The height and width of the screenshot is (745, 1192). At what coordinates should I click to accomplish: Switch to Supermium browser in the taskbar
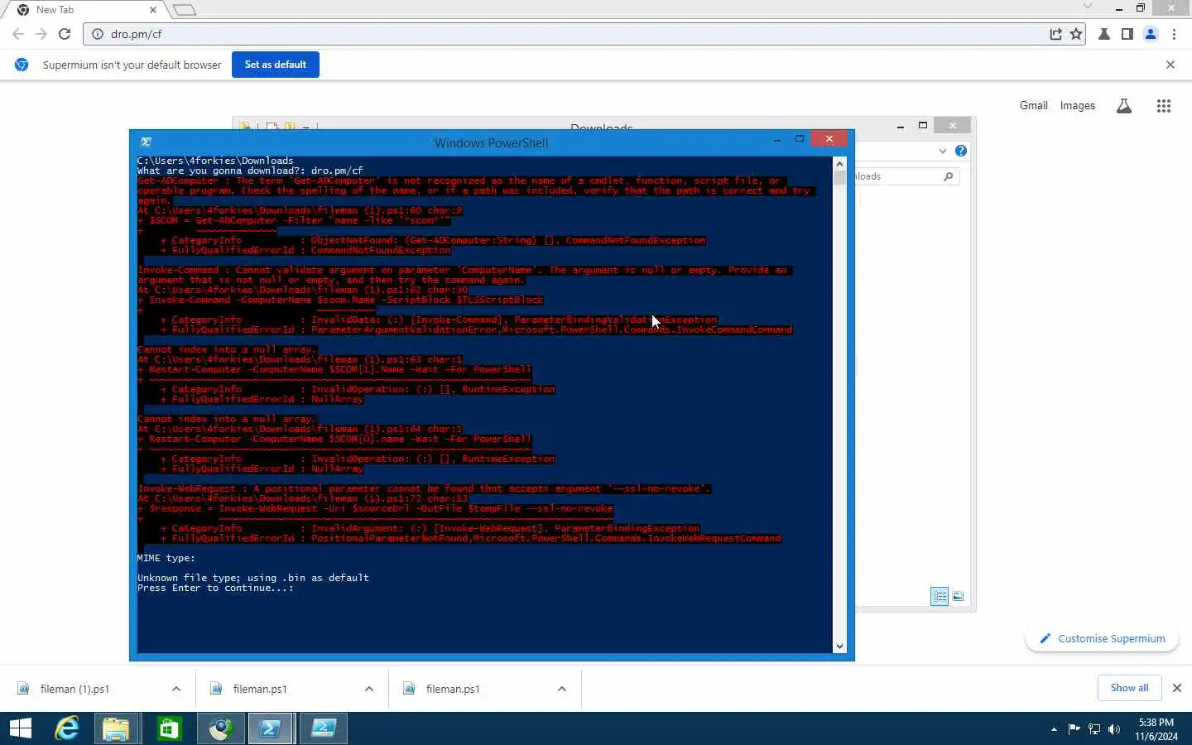click(220, 728)
